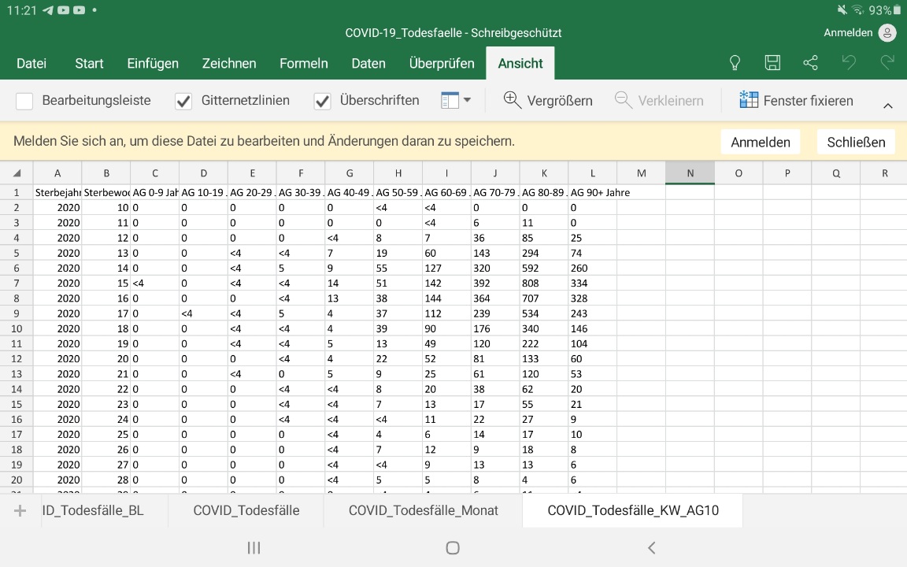Add new sheet with plus icon
Screen dimensions: 907x567
pos(20,510)
